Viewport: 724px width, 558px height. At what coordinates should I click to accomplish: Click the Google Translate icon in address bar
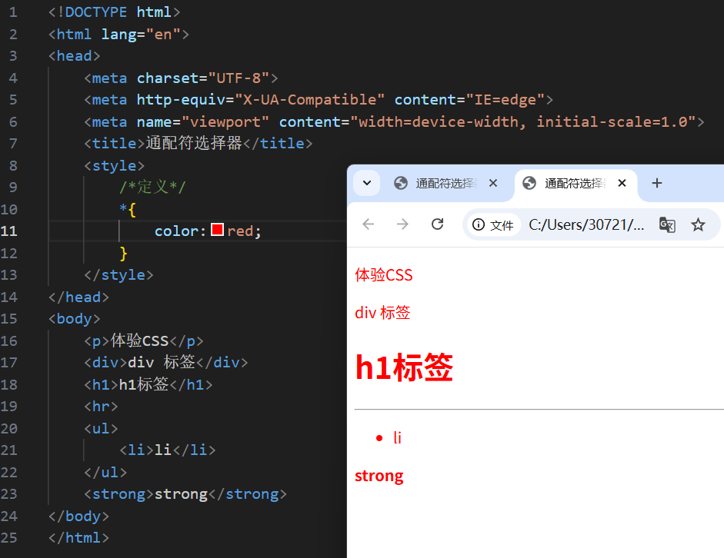(667, 224)
